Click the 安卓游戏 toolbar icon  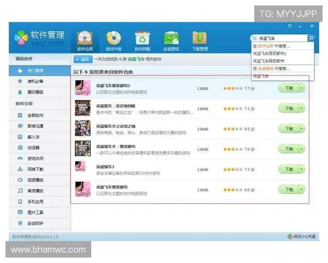pyautogui.click(x=171, y=39)
